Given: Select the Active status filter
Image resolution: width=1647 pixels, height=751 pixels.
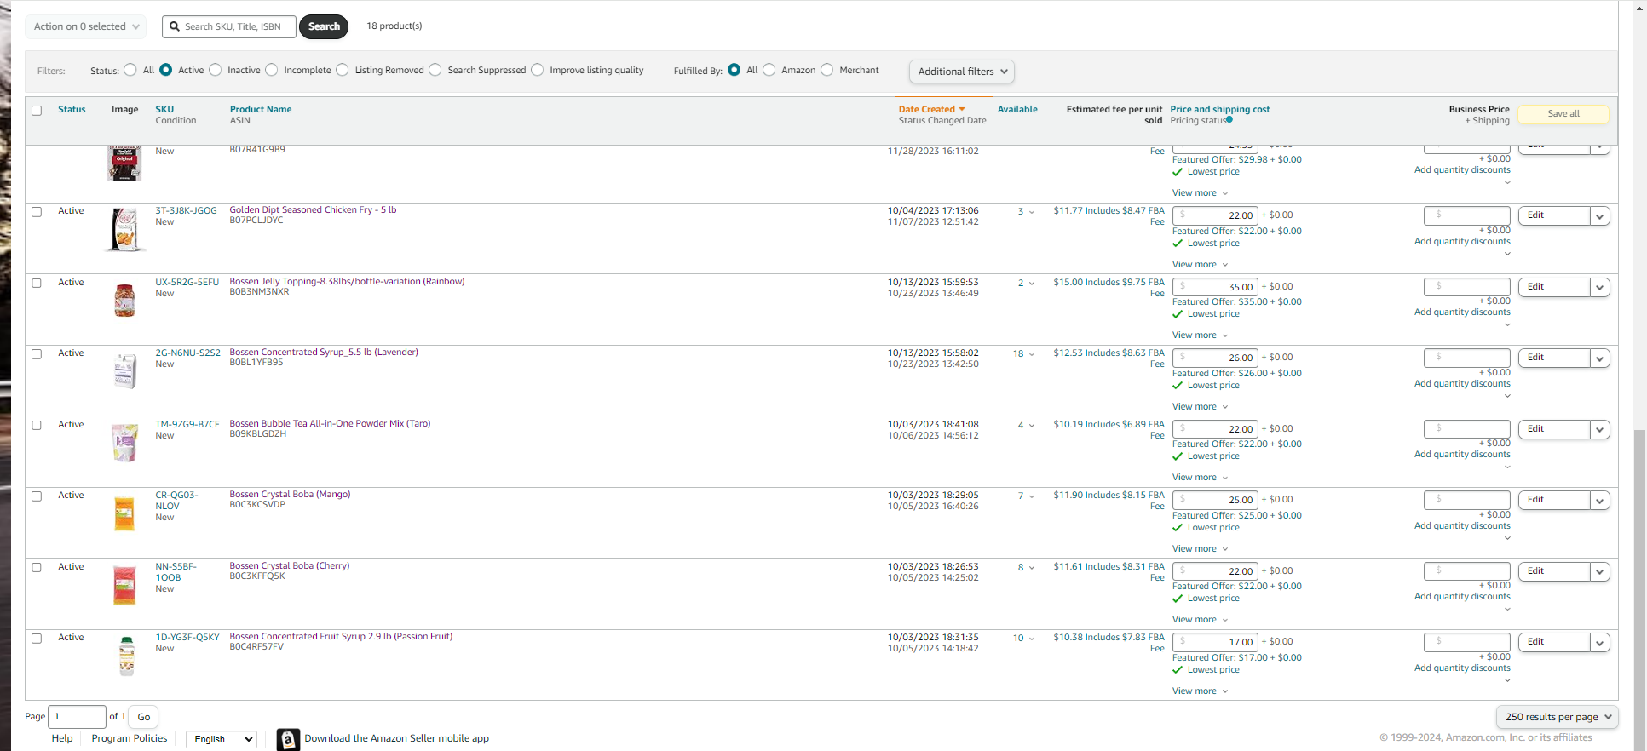Looking at the screenshot, I should pyautogui.click(x=166, y=70).
